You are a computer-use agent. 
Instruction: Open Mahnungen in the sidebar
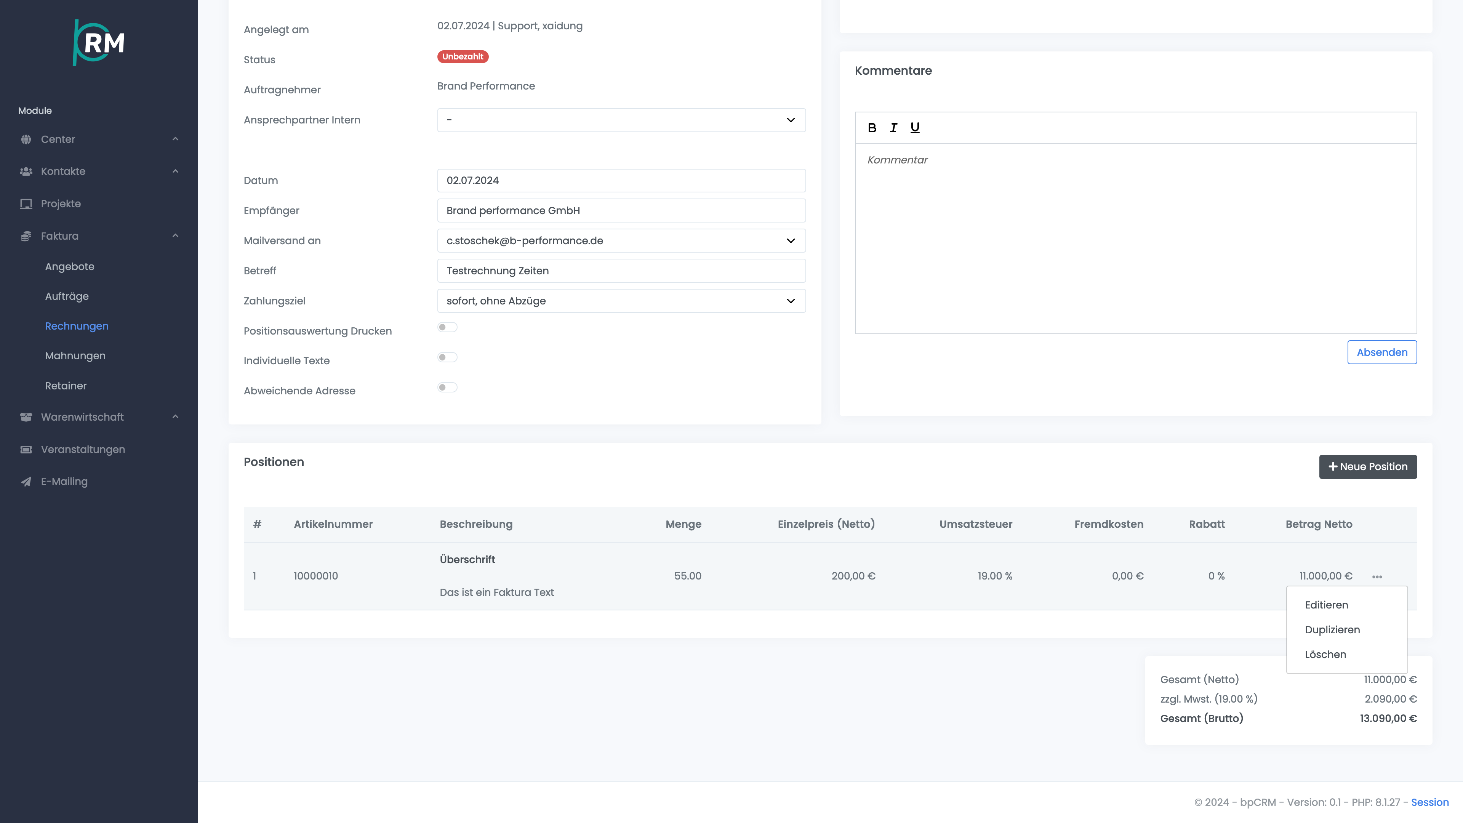[75, 356]
